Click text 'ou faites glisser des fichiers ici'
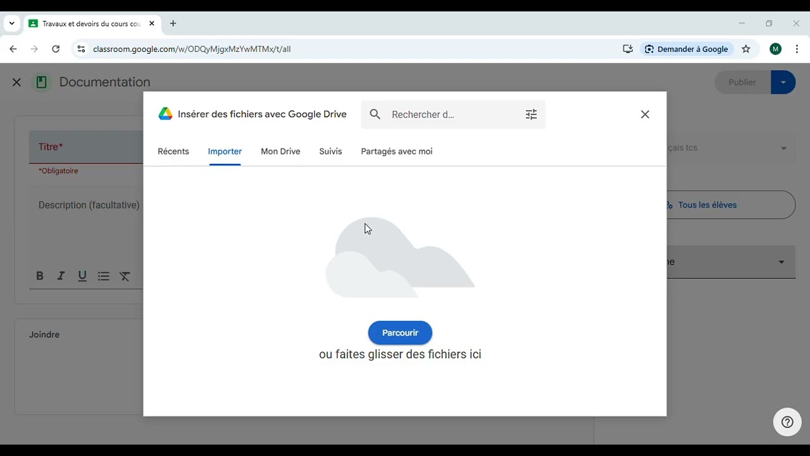The image size is (810, 456). (400, 354)
